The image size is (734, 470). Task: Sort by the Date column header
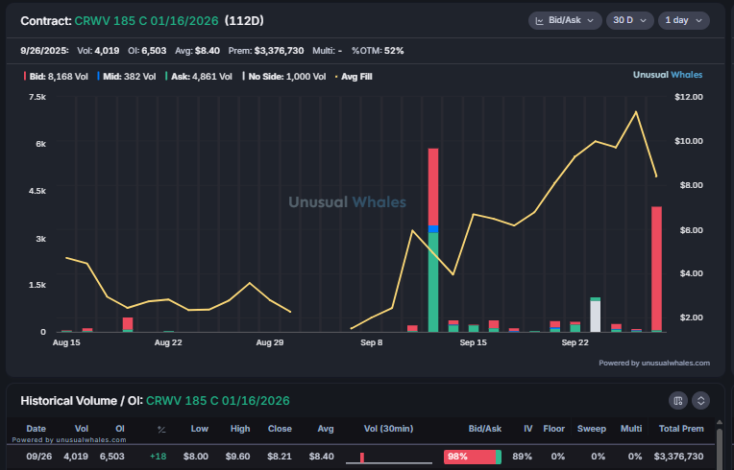[35, 429]
